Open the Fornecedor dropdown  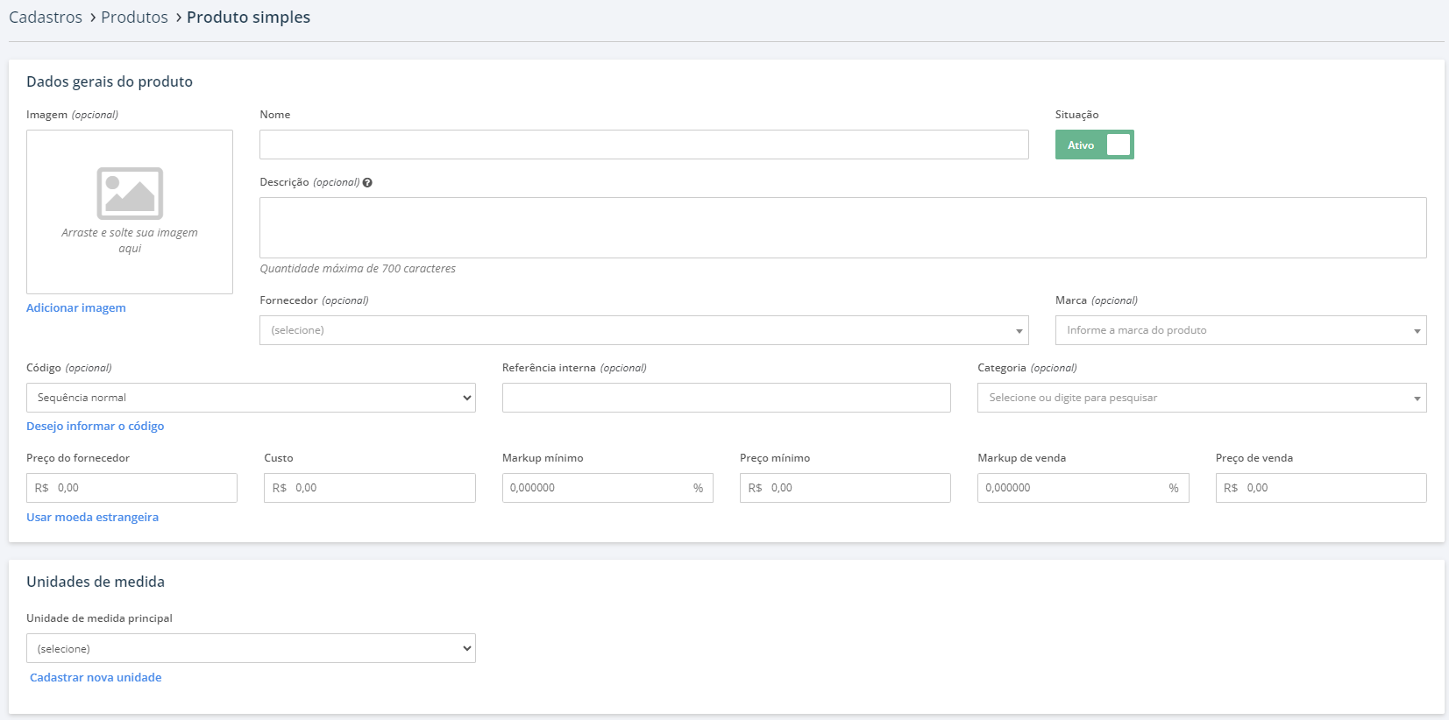click(x=644, y=330)
